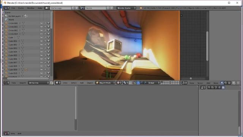Click the mesh data icon beside Cube.009
Screen dimensions: 243x137
click(x=23, y=70)
